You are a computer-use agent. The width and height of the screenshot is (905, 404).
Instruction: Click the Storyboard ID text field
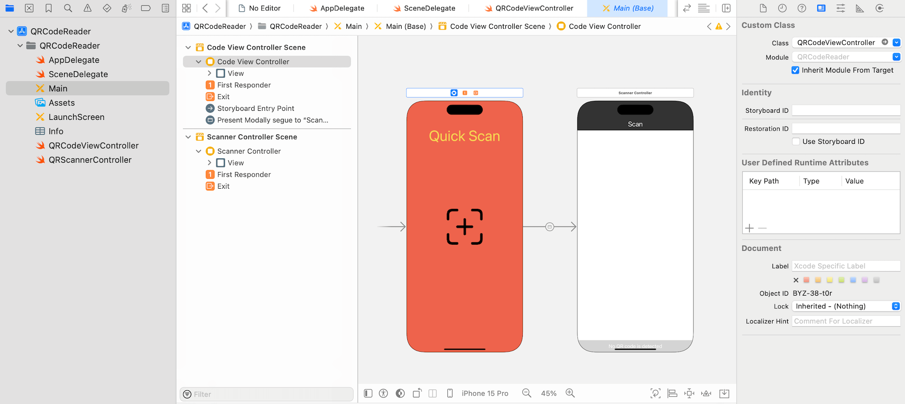click(846, 111)
